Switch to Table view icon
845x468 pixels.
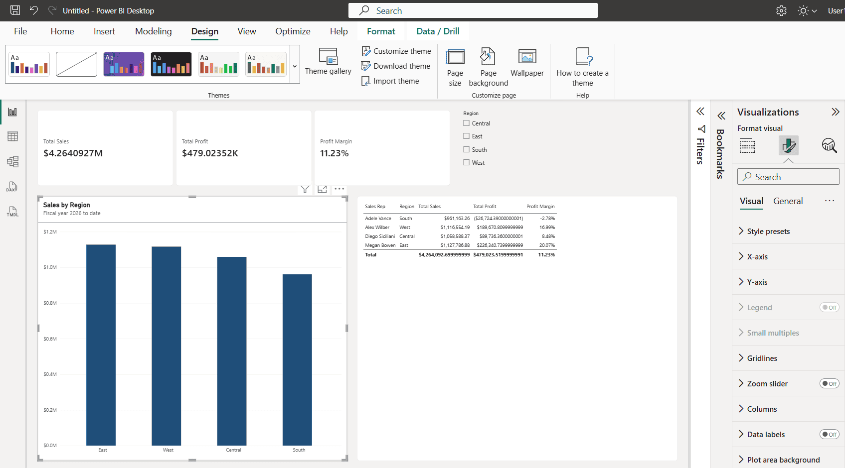pos(13,136)
